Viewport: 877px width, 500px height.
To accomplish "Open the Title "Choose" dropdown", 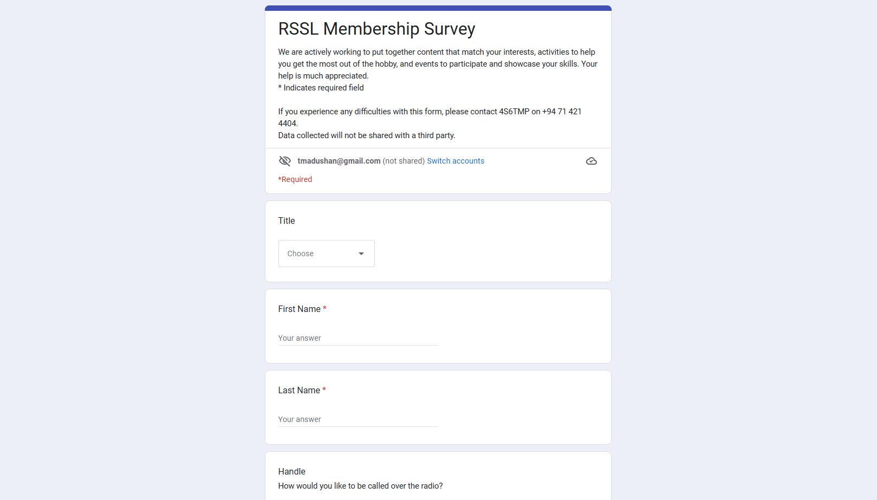I will [x=326, y=254].
